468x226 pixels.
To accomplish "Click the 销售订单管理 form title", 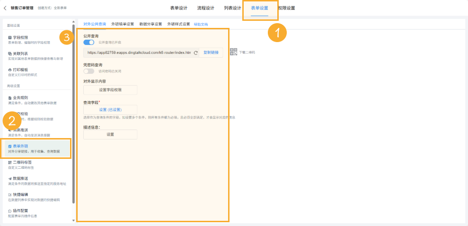I will [x=22, y=8].
